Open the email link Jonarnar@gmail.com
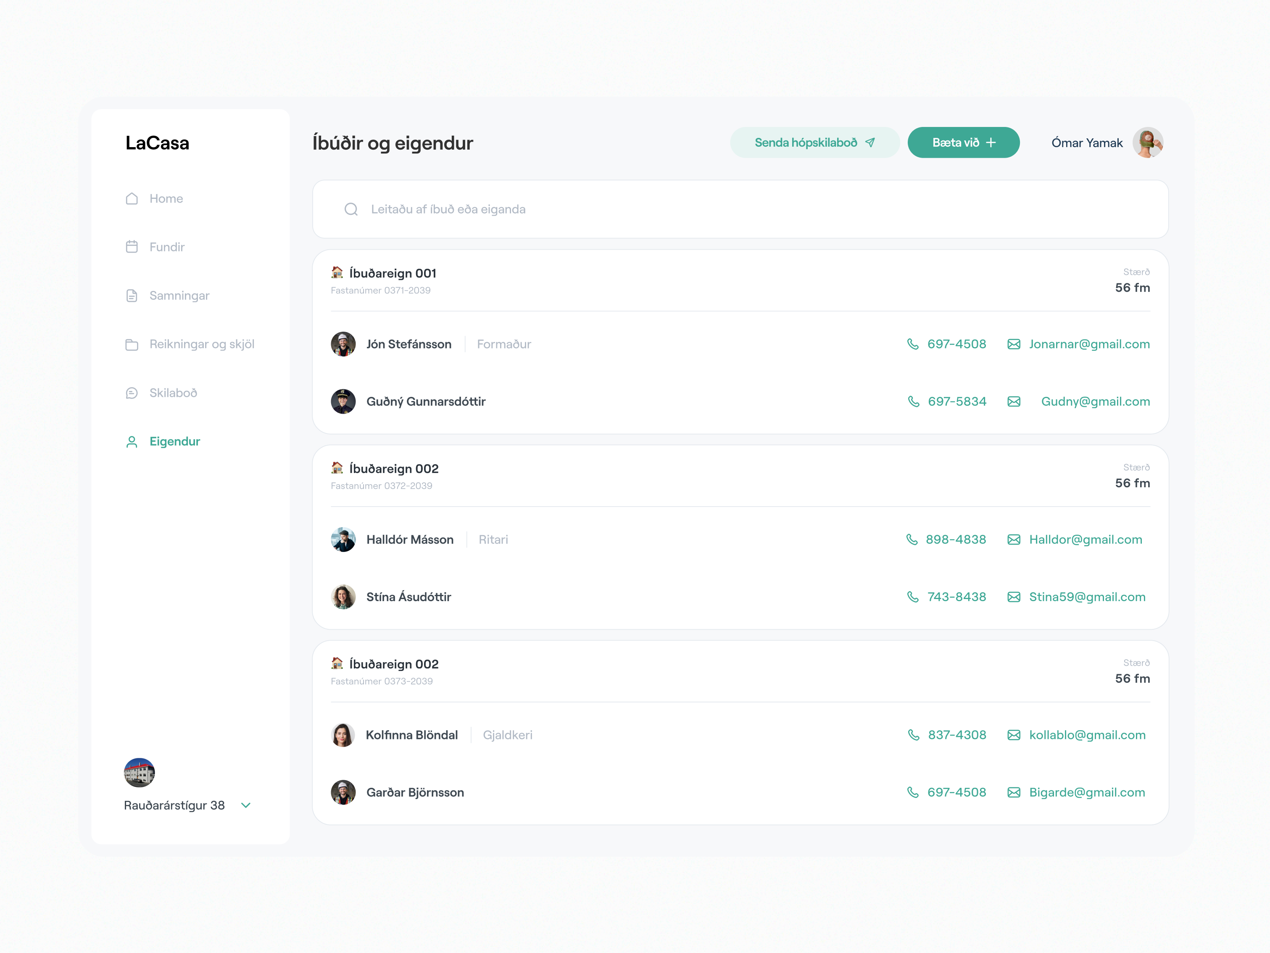The image size is (1270, 953). (1089, 344)
